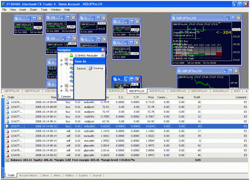Open the Mailbox tab in Terminal
Viewport: 250px width, 180px height.
pyautogui.click(x=70, y=175)
